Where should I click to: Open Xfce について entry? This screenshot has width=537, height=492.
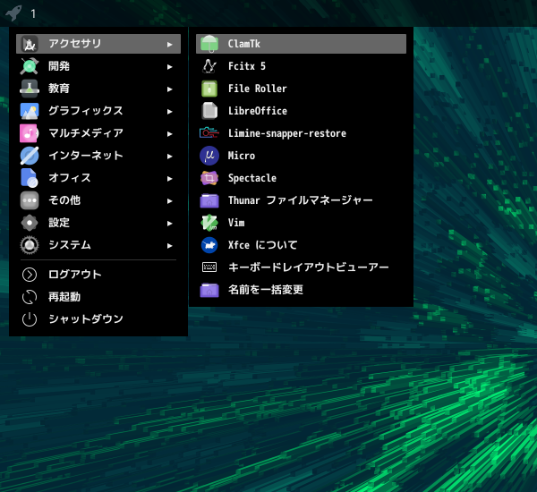click(x=301, y=245)
